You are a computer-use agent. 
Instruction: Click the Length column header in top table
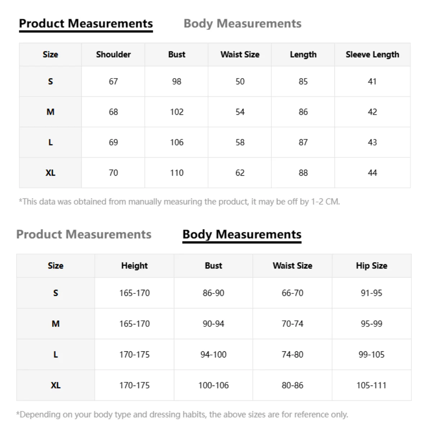click(303, 55)
